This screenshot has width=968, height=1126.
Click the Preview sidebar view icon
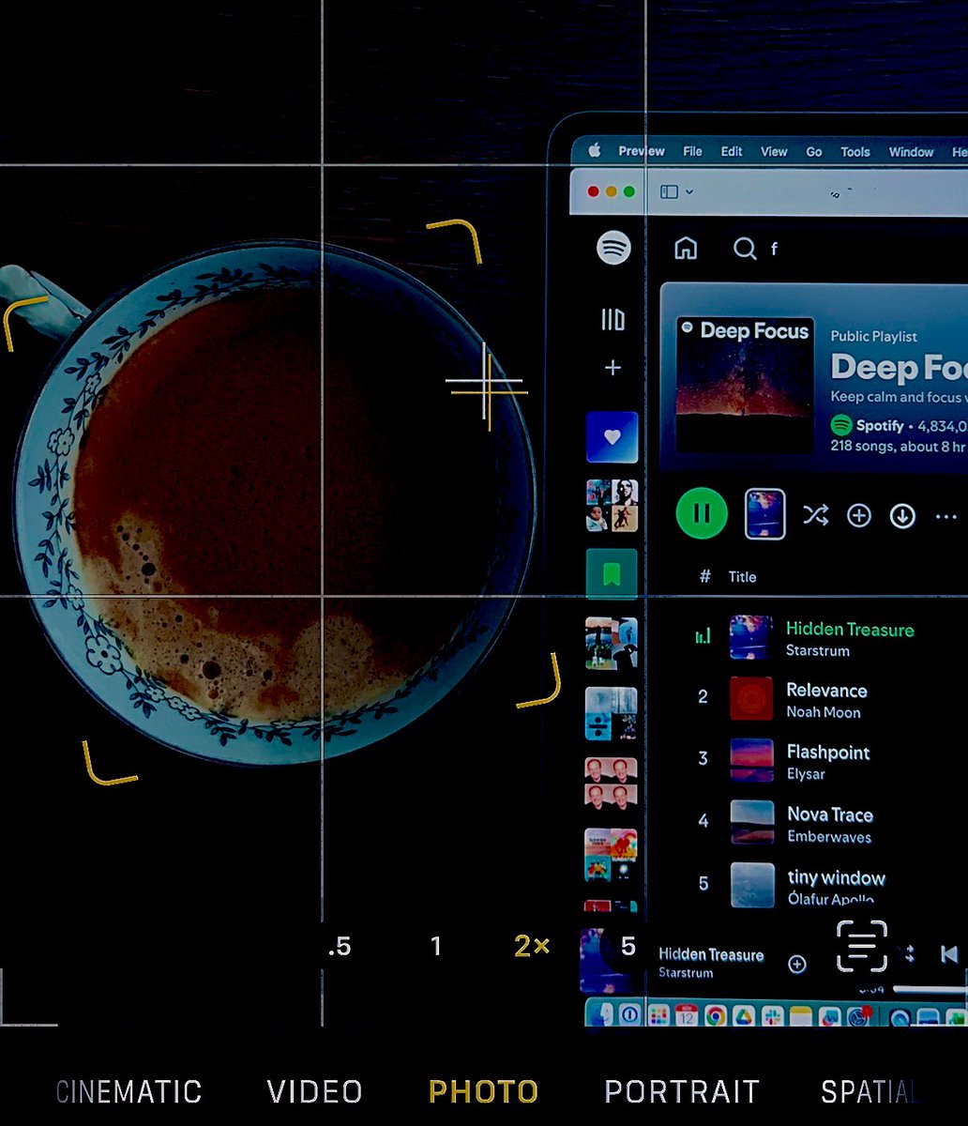669,191
